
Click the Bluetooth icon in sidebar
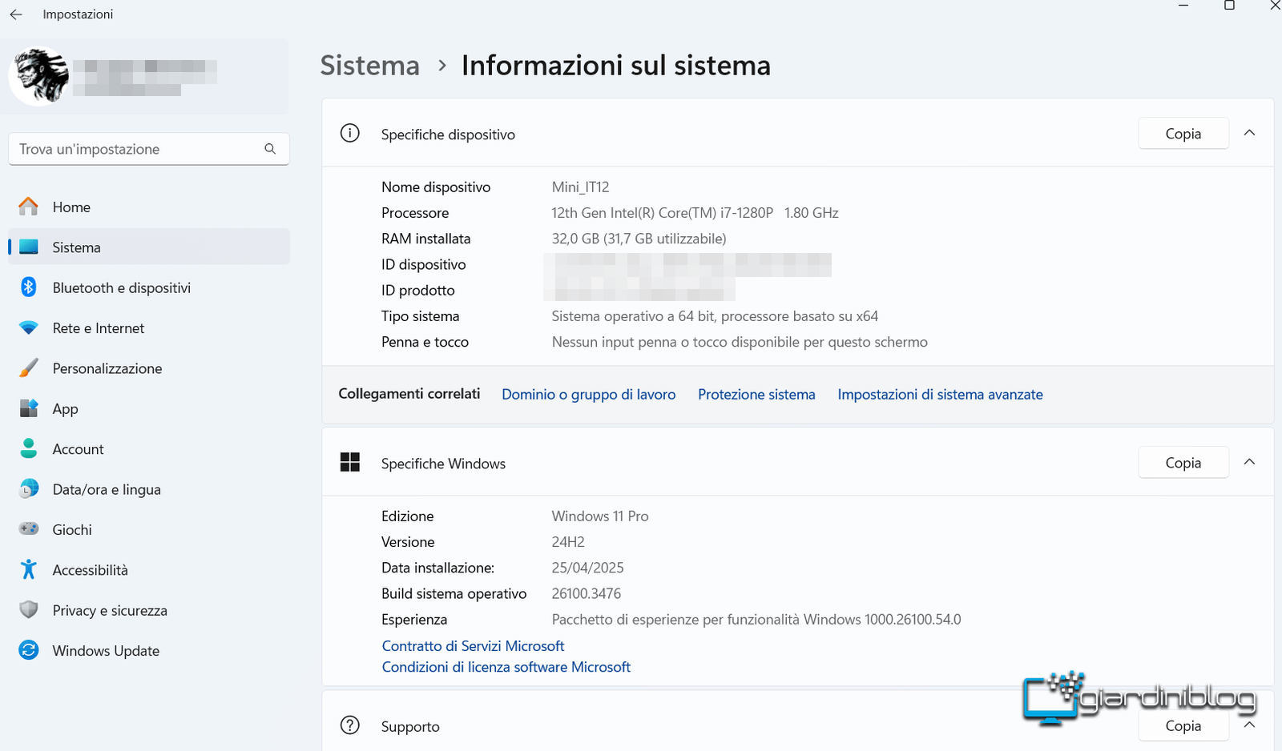29,287
